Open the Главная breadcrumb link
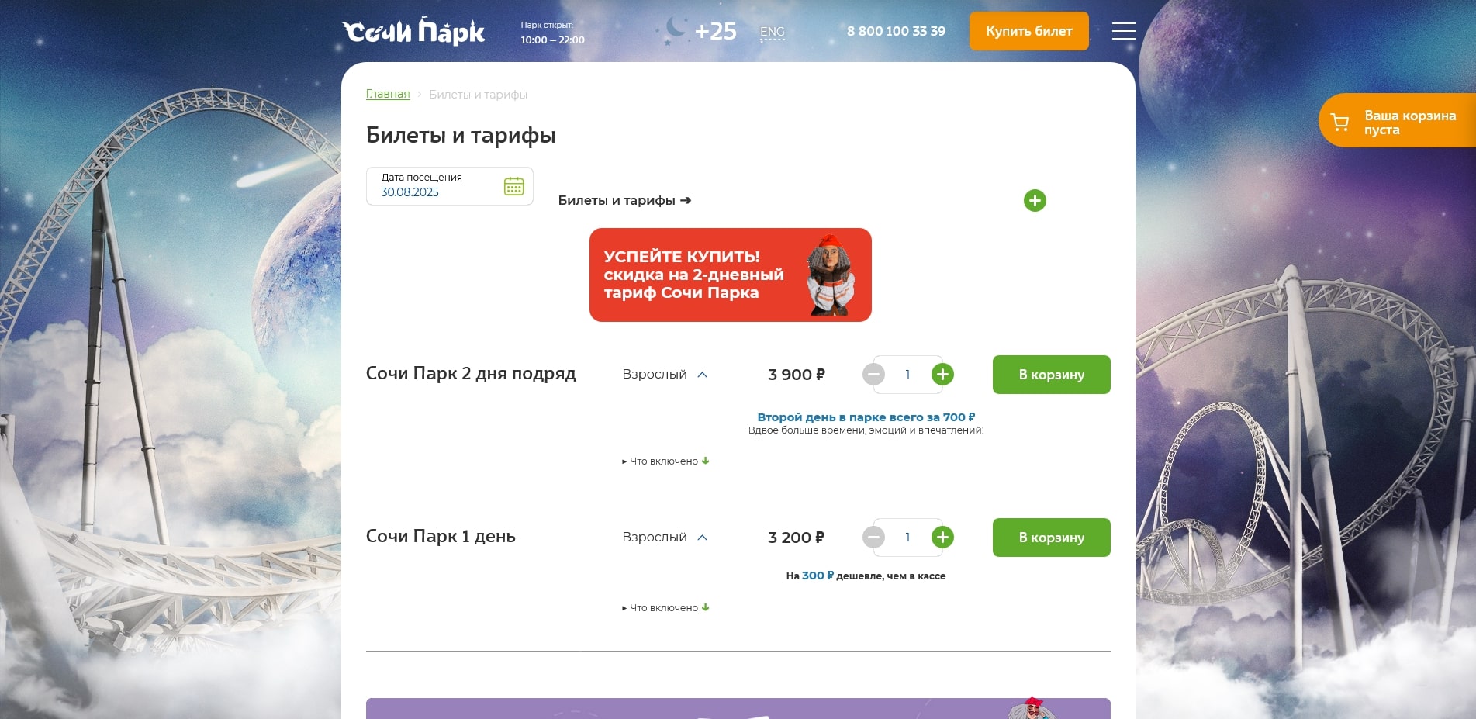Viewport: 1476px width, 719px height. [x=388, y=93]
